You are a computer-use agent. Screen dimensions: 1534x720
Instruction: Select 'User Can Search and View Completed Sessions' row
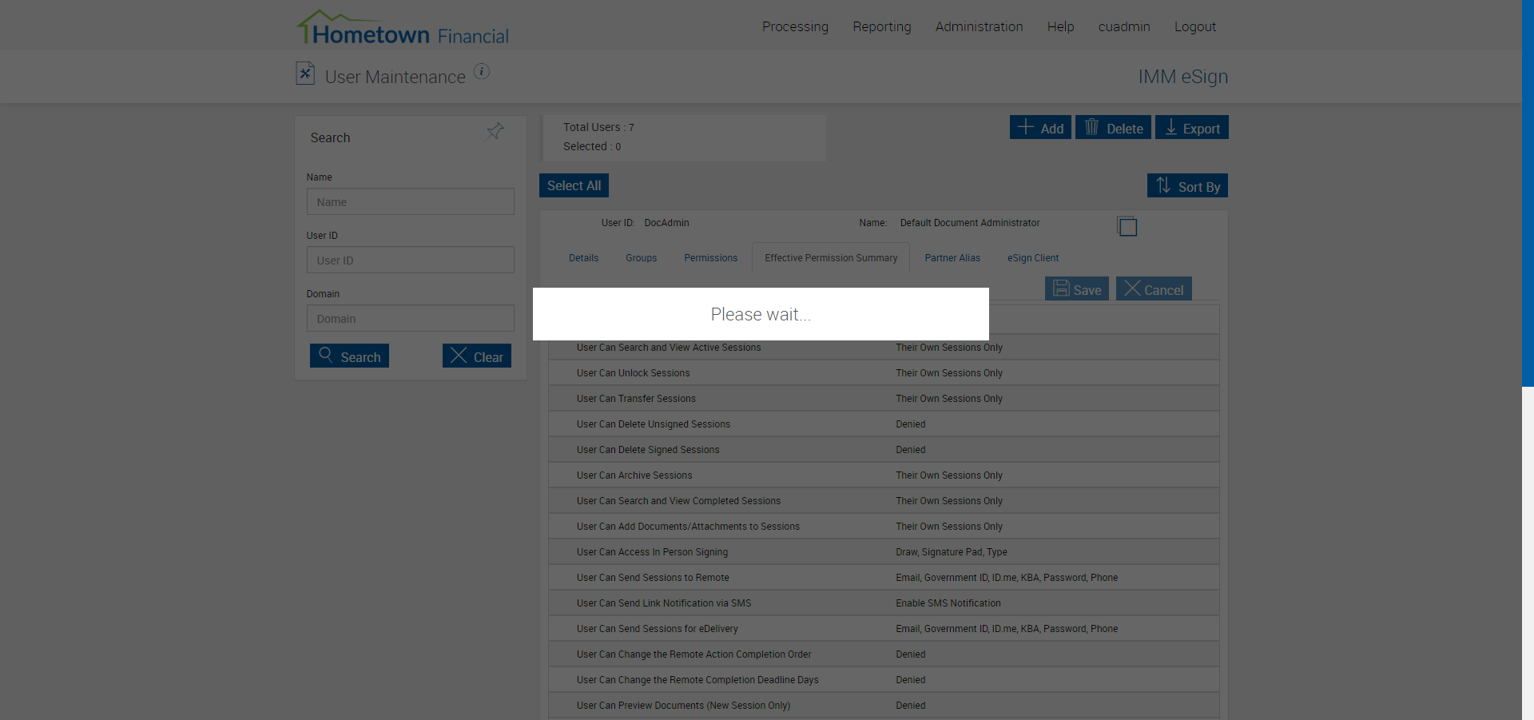[x=884, y=501]
